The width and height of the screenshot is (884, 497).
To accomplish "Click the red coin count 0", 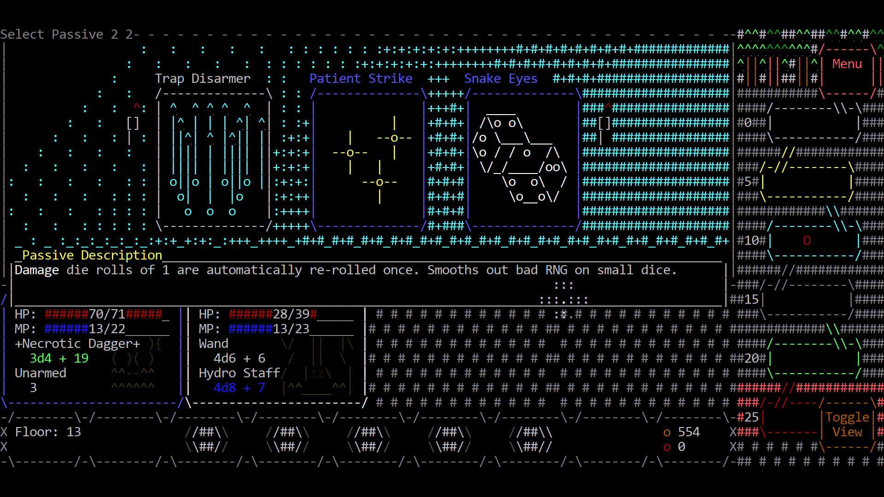I will tap(674, 447).
